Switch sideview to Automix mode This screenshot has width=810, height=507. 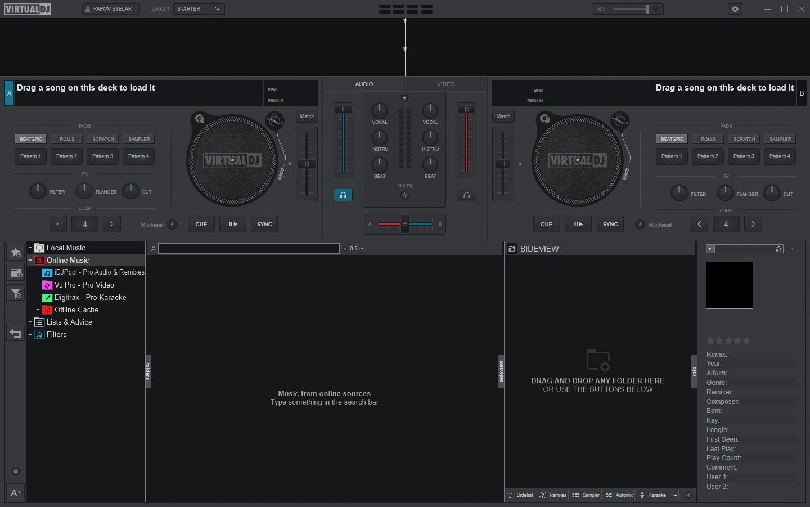[x=619, y=495]
